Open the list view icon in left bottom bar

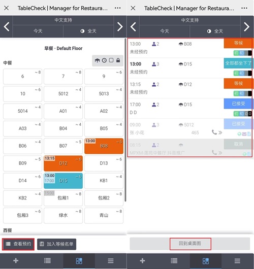[47, 260]
